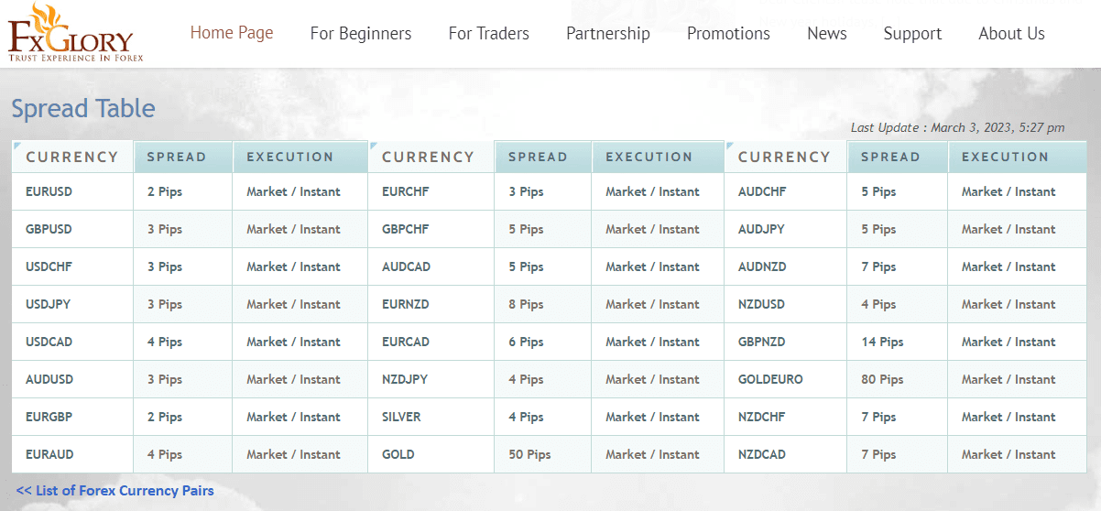Select the For Traders menu
The image size is (1101, 511).
(489, 34)
